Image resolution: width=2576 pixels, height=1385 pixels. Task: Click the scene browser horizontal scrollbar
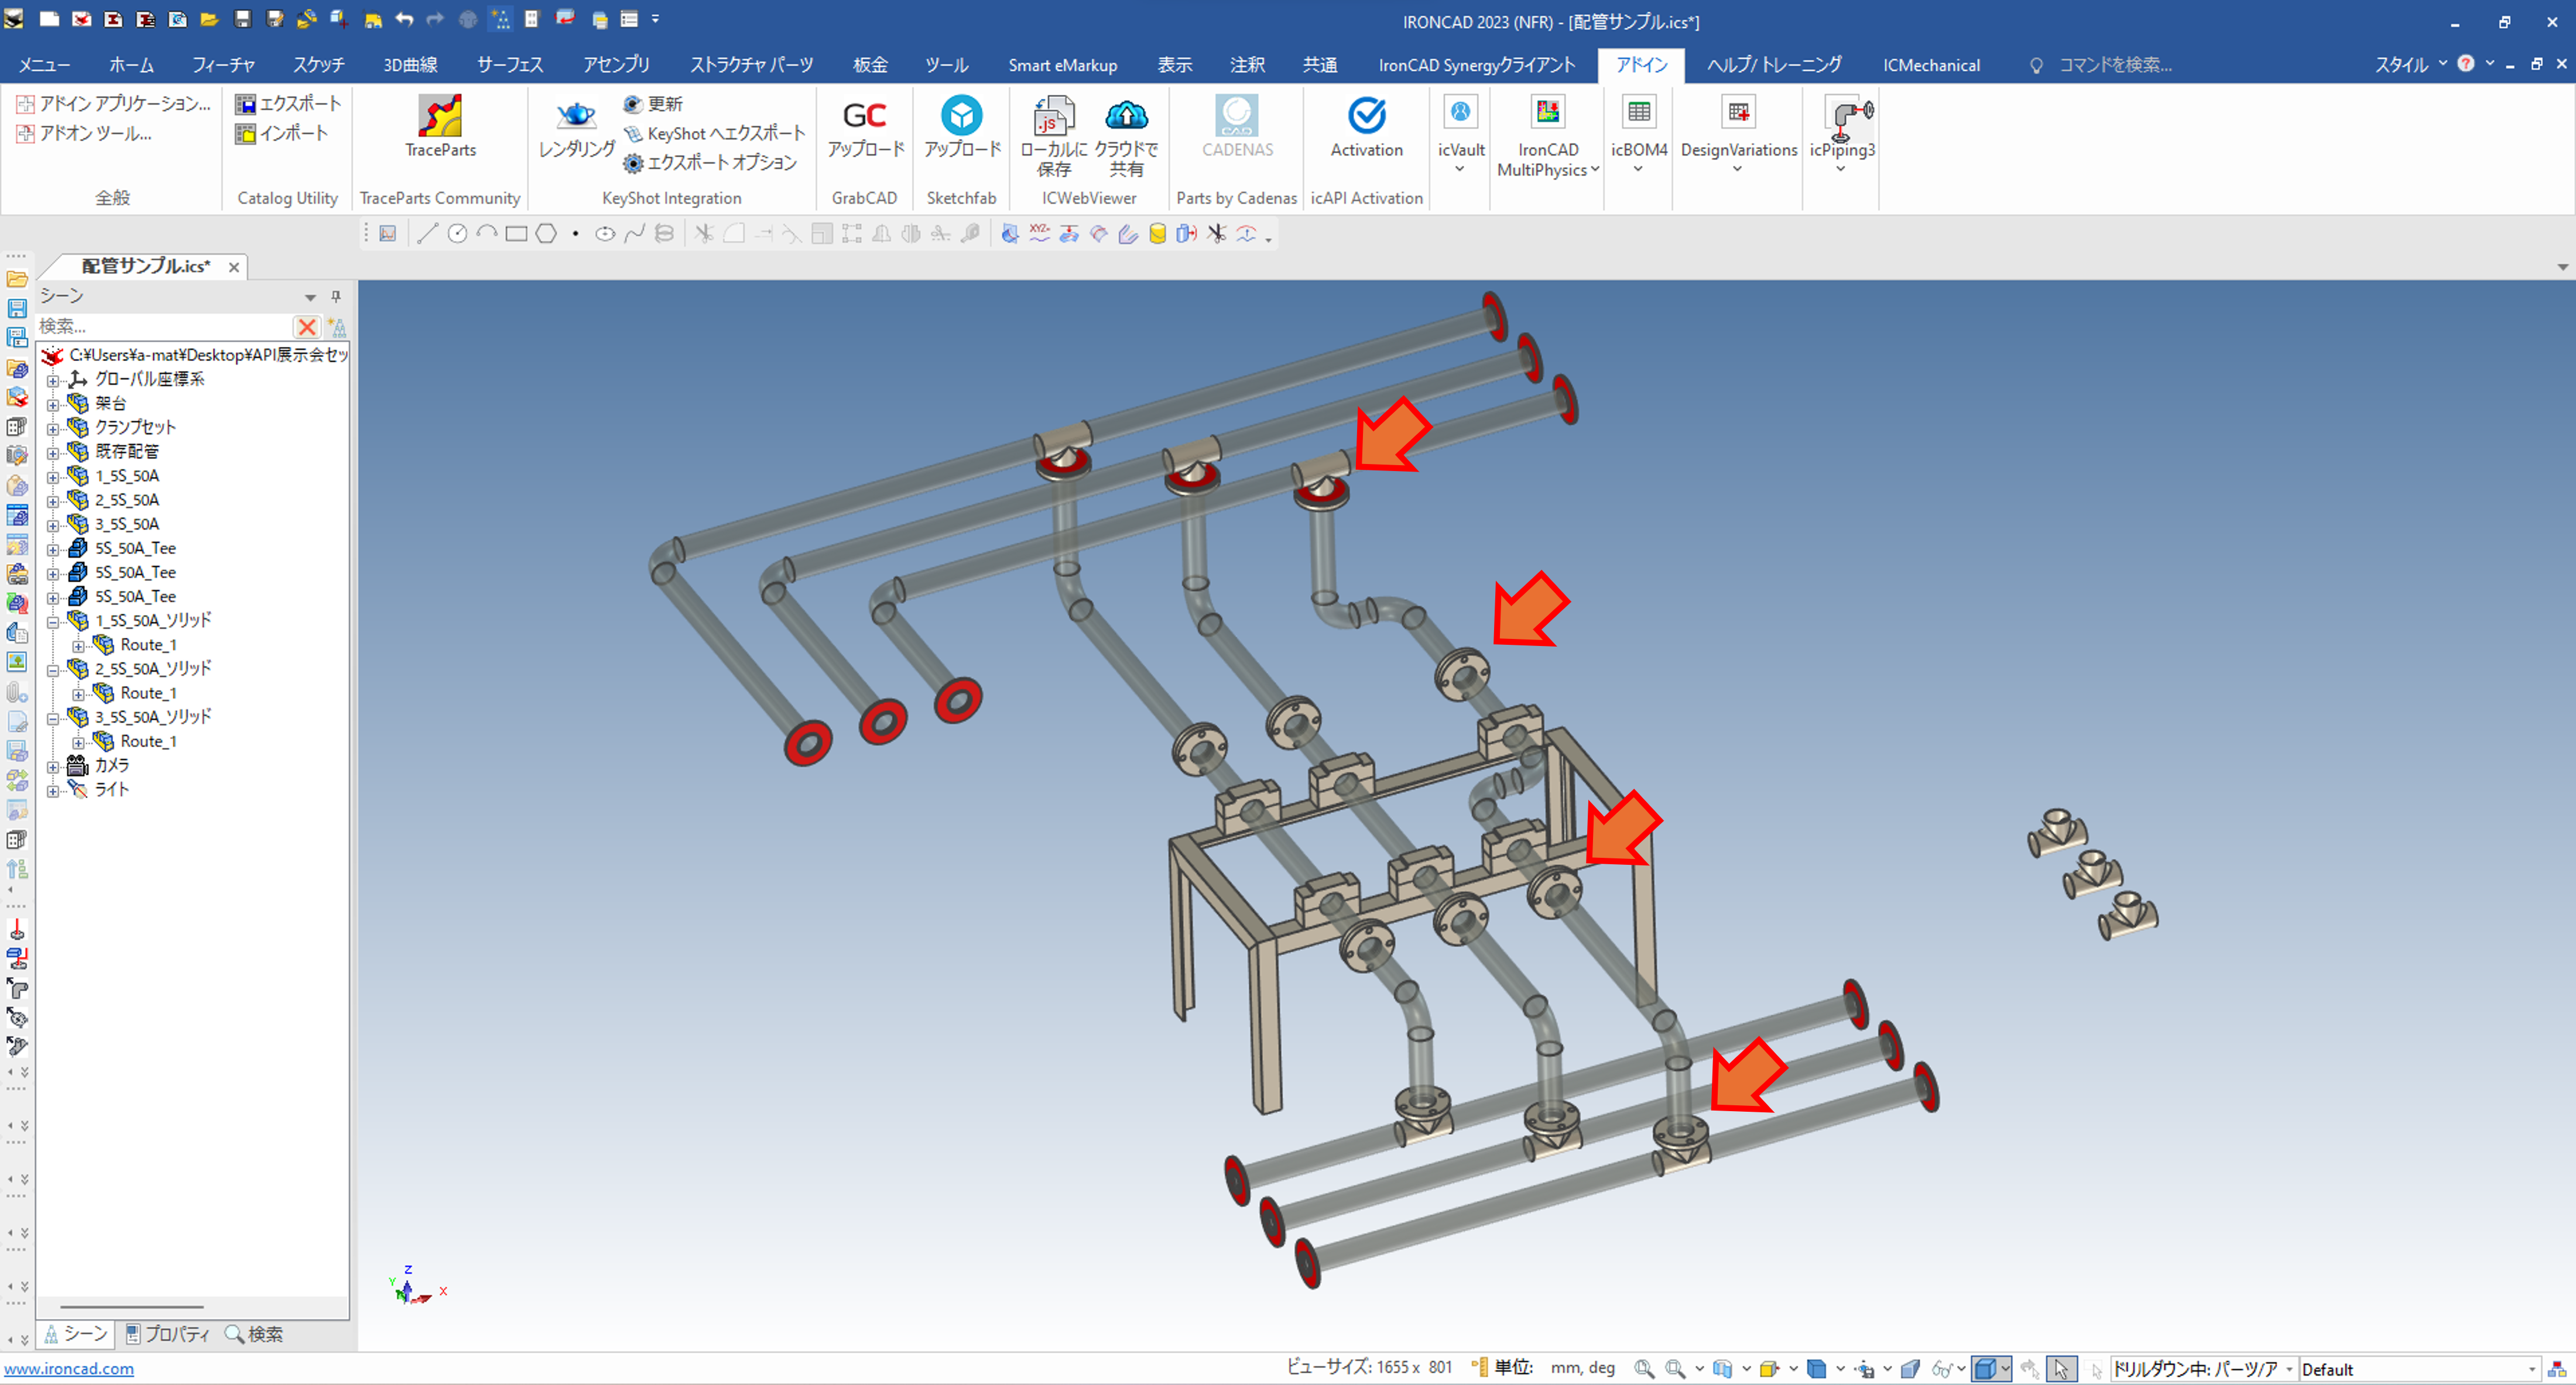[132, 1306]
